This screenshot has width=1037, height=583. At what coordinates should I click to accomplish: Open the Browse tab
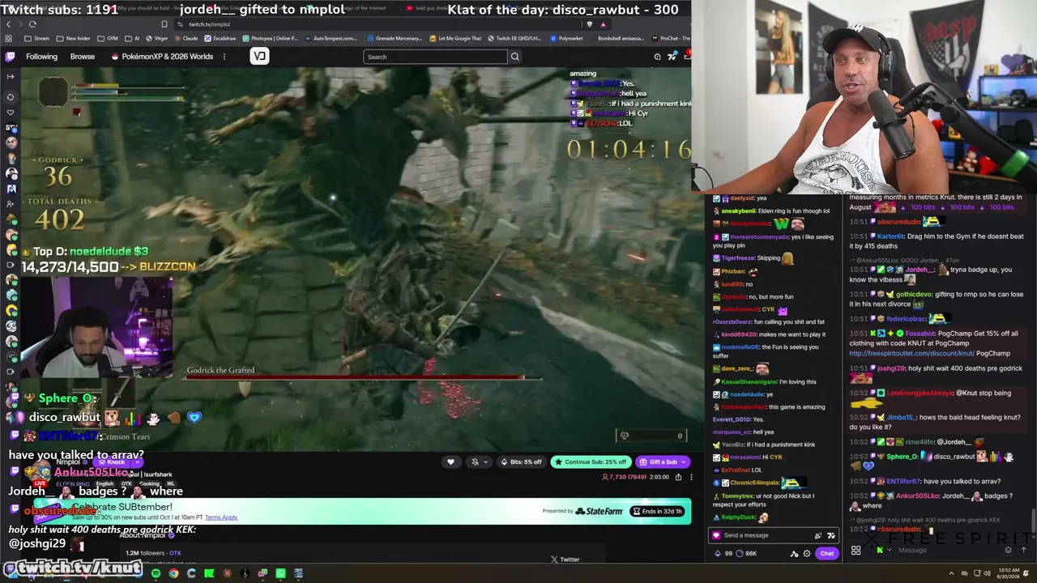tap(83, 57)
